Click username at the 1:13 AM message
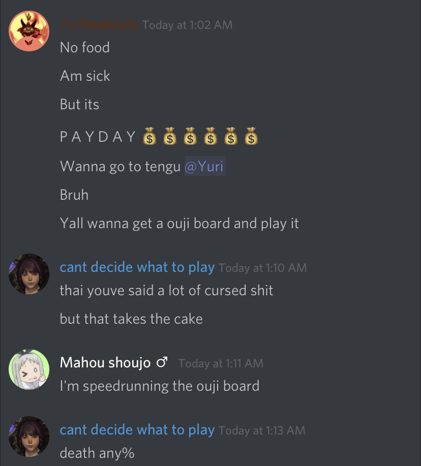Viewport: 421px width, 466px height. pyautogui.click(x=137, y=430)
